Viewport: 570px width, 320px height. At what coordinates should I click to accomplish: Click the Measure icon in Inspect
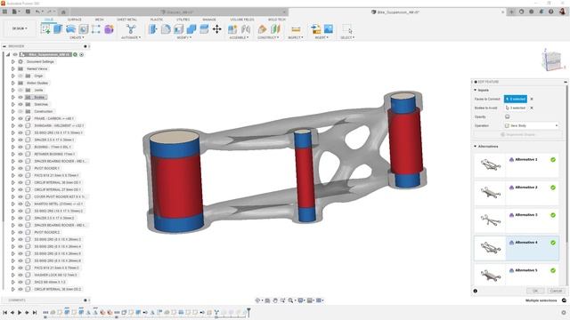click(296, 29)
